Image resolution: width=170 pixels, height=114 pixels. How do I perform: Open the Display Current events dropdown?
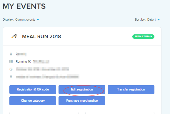pos(27,20)
